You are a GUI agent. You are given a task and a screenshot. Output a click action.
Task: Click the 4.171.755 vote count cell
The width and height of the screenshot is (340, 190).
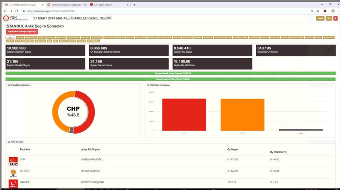[x=232, y=159]
